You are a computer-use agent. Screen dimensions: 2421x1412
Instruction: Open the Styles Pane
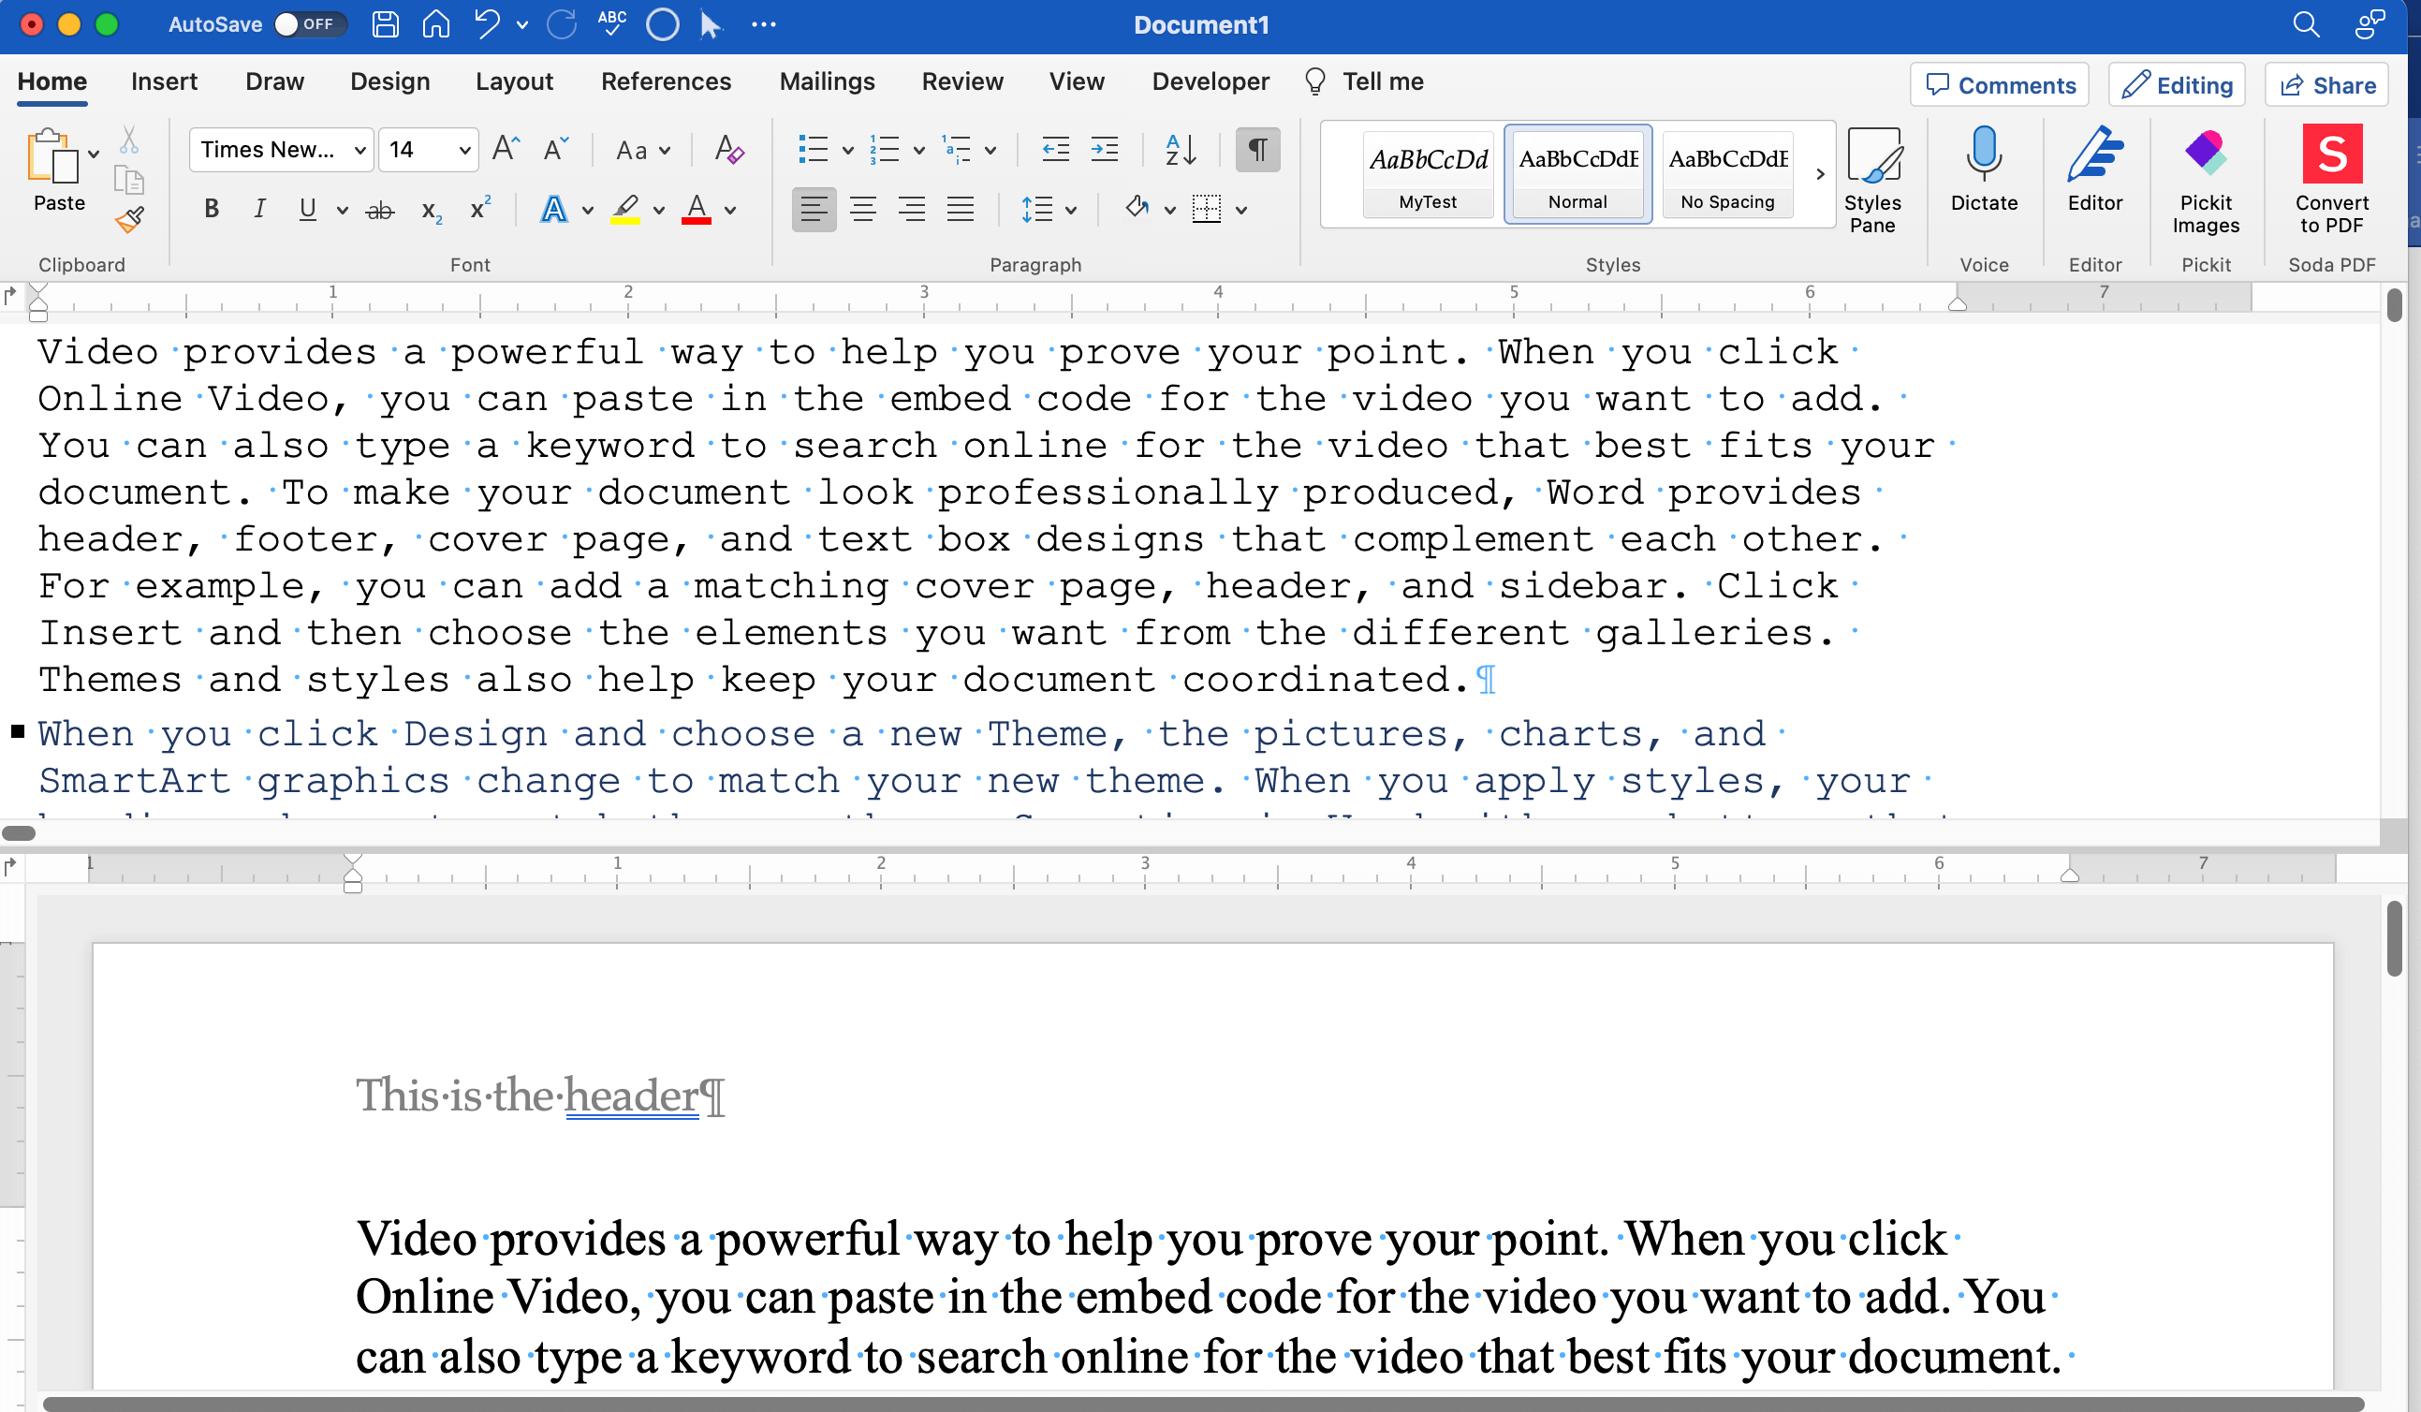pos(1871,180)
